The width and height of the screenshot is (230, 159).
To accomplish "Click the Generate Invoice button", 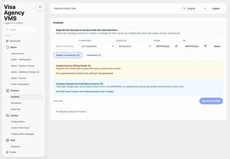I will 211,101.
